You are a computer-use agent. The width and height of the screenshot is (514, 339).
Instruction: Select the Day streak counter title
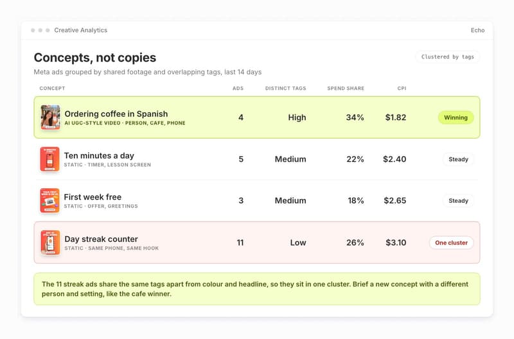point(101,239)
